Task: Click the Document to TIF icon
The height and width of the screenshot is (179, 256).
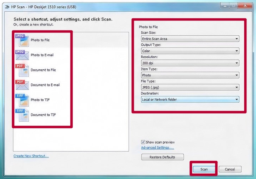Action: pyautogui.click(x=22, y=115)
